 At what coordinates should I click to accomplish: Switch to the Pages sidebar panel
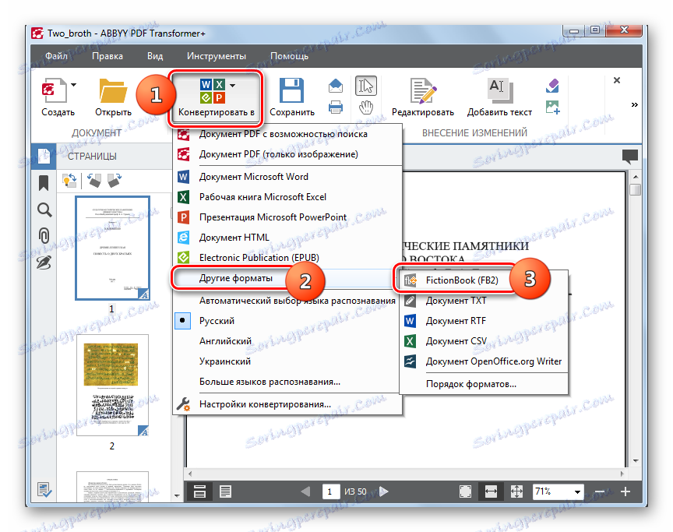click(44, 156)
